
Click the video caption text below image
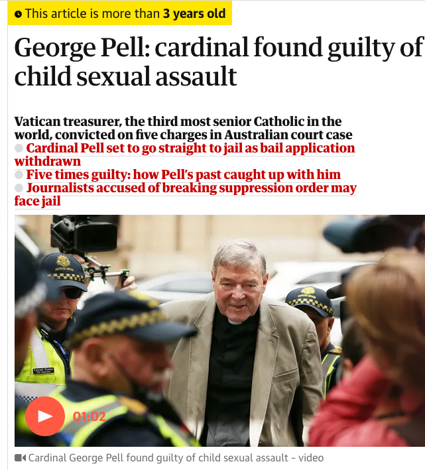176,458
